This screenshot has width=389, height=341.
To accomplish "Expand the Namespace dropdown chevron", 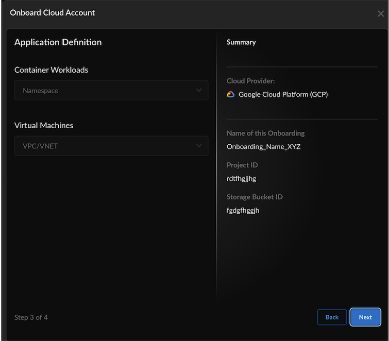I will click(x=199, y=91).
